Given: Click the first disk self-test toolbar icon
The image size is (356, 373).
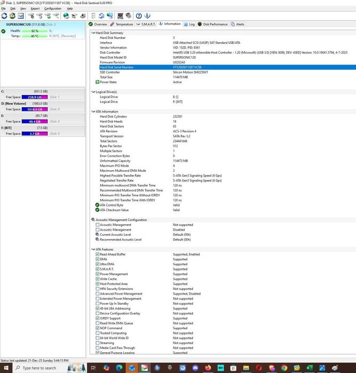Looking at the screenshot, I should (x=31, y=16).
